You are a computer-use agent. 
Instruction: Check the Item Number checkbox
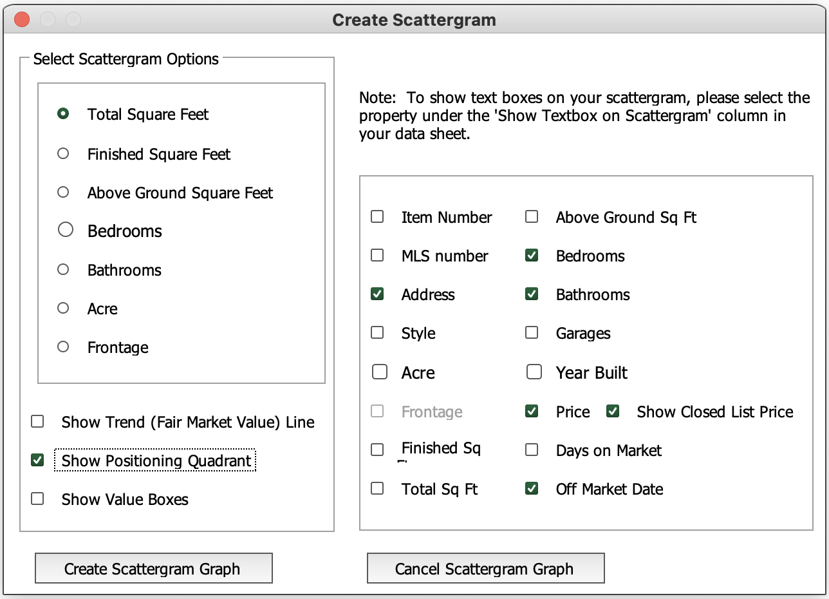click(378, 217)
